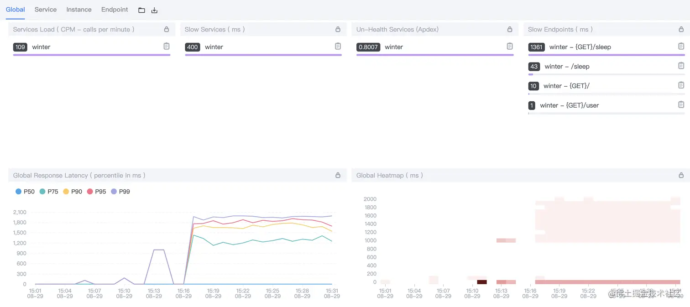690x307 pixels.
Task: Click lock icon on Slow Endpoints panel
Action: click(x=681, y=29)
